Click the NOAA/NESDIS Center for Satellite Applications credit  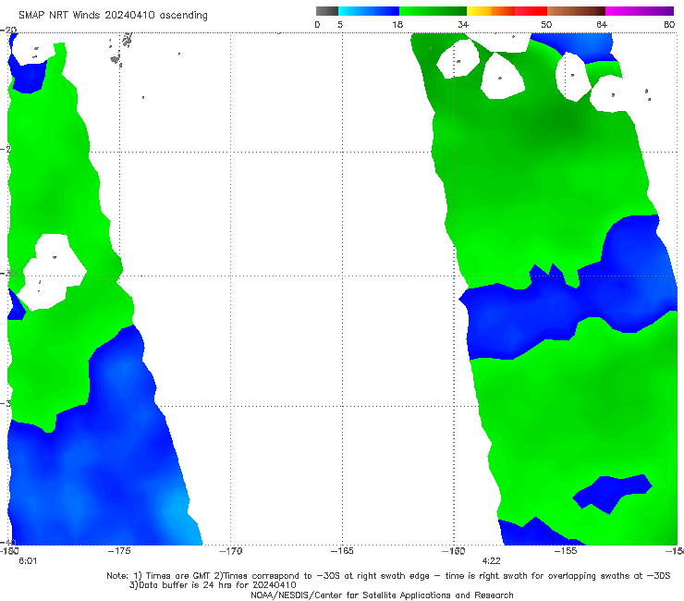point(382,595)
